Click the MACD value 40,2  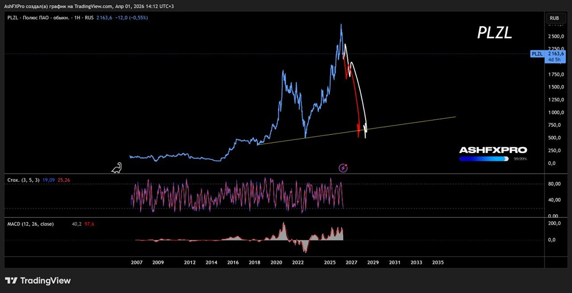[x=77, y=224]
